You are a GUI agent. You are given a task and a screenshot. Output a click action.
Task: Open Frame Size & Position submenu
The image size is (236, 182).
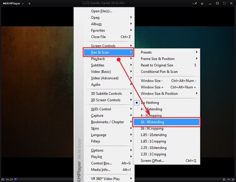point(167,59)
